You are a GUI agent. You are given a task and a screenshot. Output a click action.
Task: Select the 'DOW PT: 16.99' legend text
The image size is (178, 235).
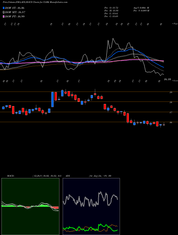[15, 16]
